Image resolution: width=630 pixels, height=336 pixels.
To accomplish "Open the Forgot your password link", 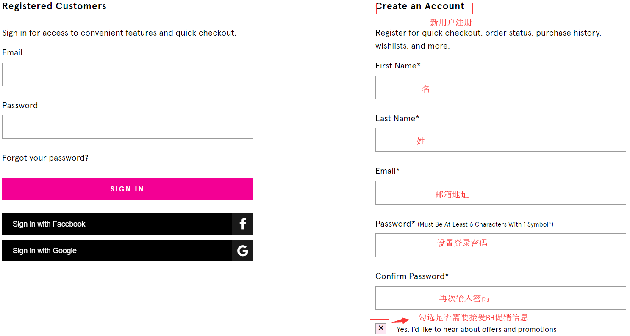I will click(x=45, y=158).
